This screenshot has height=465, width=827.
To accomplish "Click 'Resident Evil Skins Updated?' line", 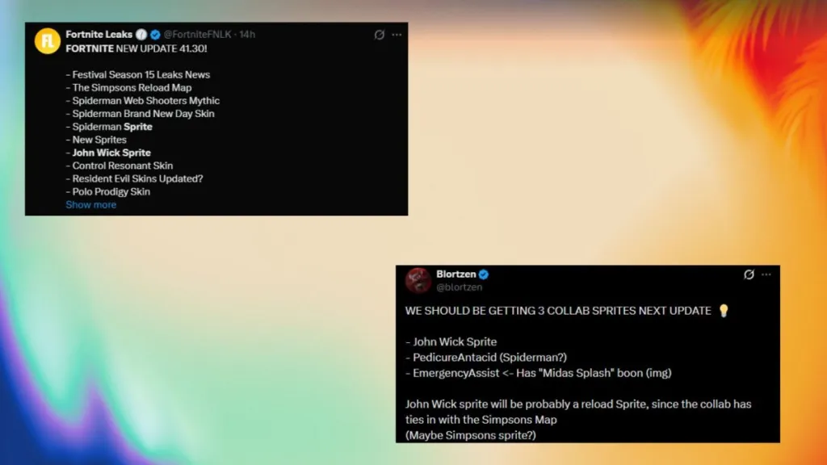I will (135, 178).
